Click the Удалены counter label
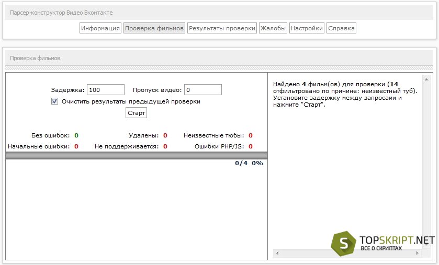This screenshot has width=439, height=265. click(143, 135)
